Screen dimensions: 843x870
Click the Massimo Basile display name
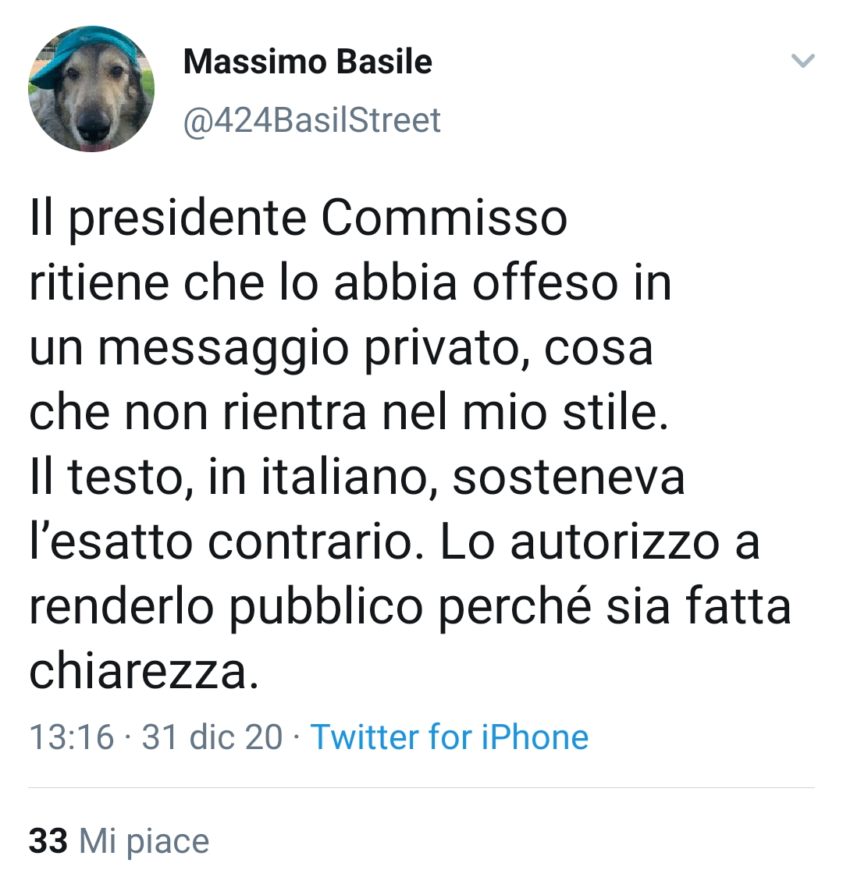308,62
